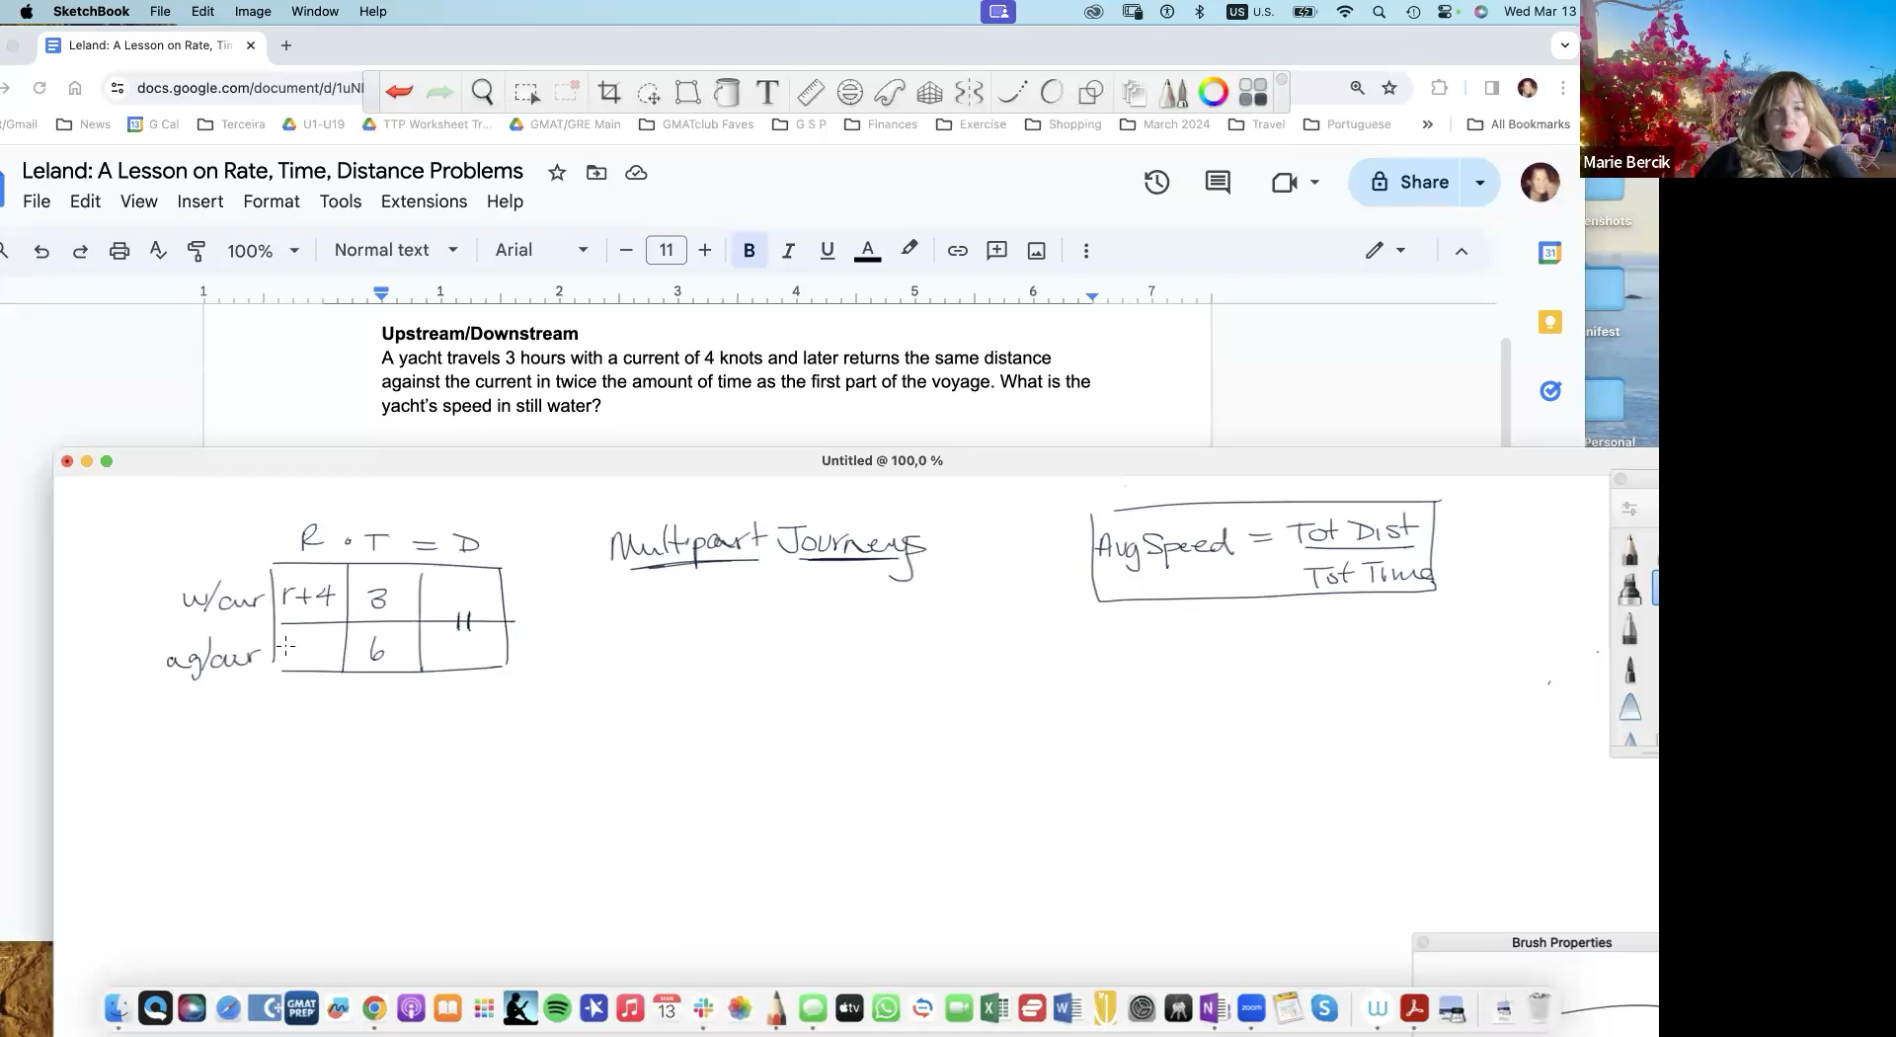Open Google Calendar side panel icon
The image size is (1896, 1037).
pyautogui.click(x=1549, y=253)
